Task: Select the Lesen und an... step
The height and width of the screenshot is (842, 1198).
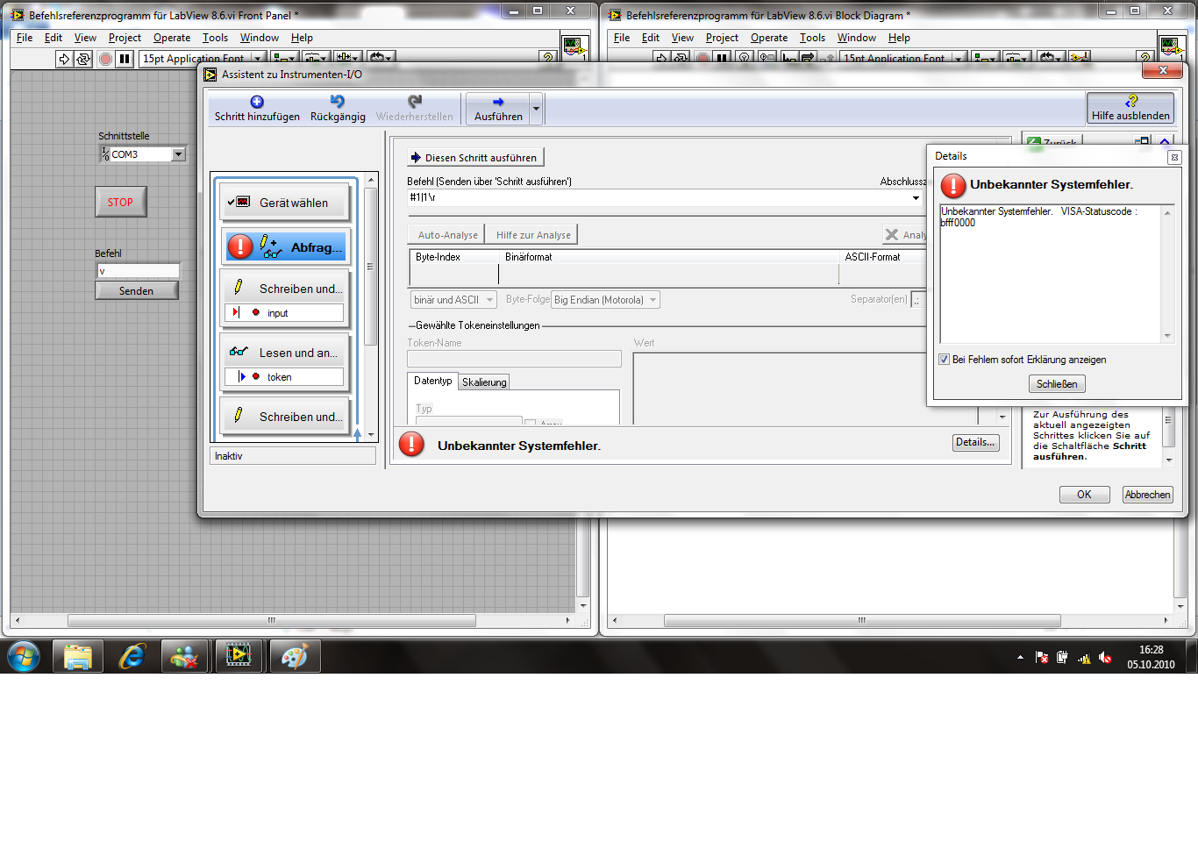Action: [285, 352]
